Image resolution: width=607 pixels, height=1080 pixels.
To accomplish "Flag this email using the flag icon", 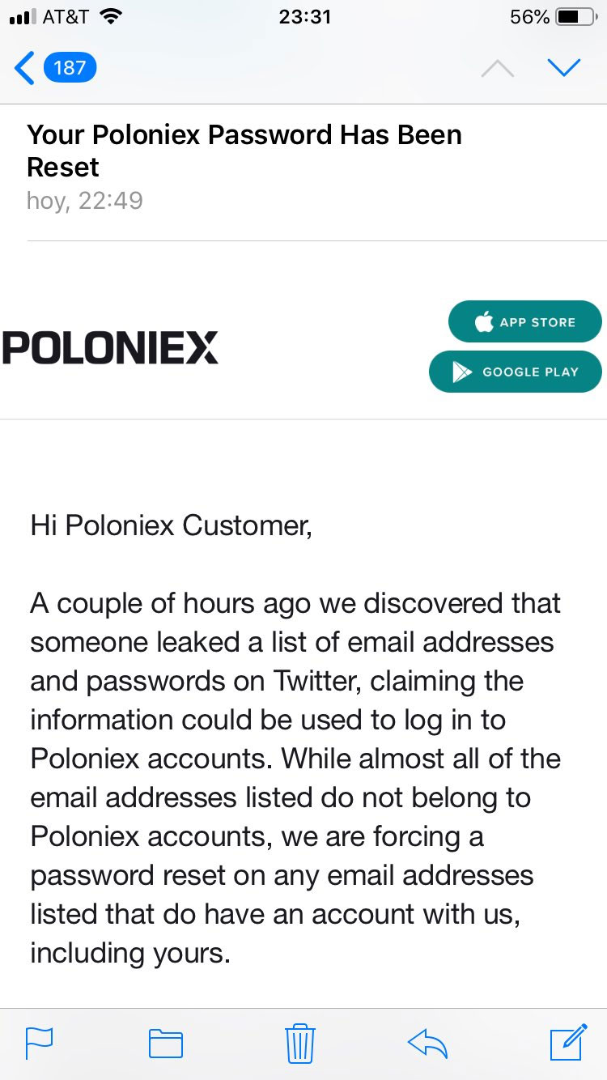I will click(x=40, y=1043).
